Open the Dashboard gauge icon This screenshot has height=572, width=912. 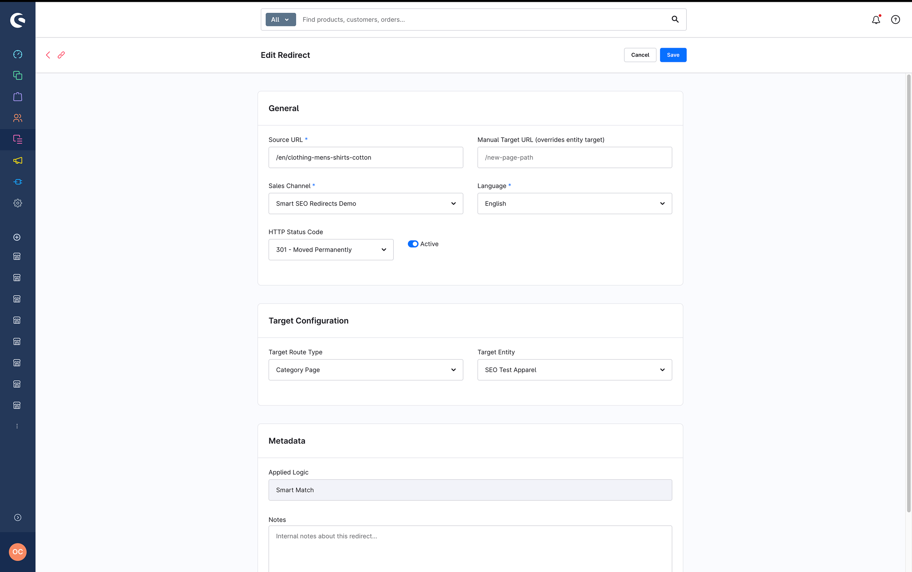pyautogui.click(x=18, y=54)
